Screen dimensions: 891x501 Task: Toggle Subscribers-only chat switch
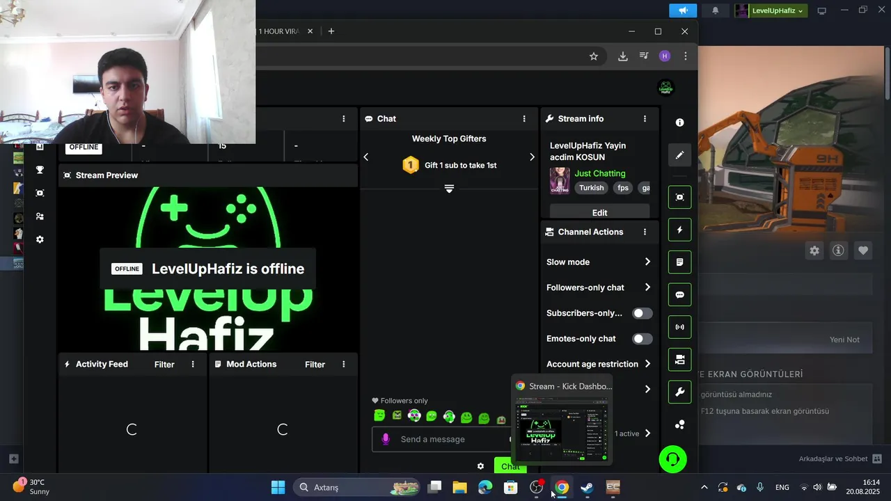click(x=642, y=313)
